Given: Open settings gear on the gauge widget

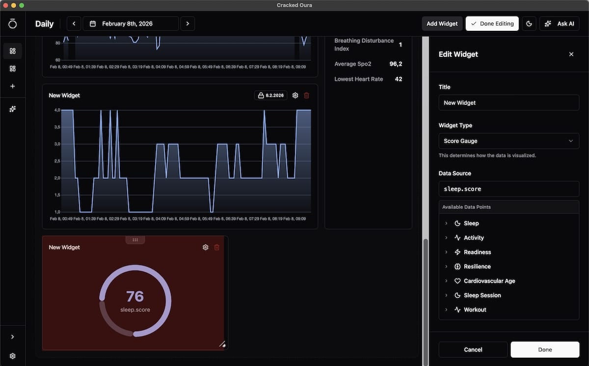Looking at the screenshot, I should (205, 247).
